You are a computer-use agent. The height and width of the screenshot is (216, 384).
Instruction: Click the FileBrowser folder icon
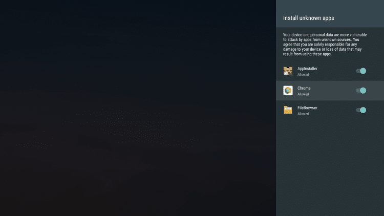(288, 110)
